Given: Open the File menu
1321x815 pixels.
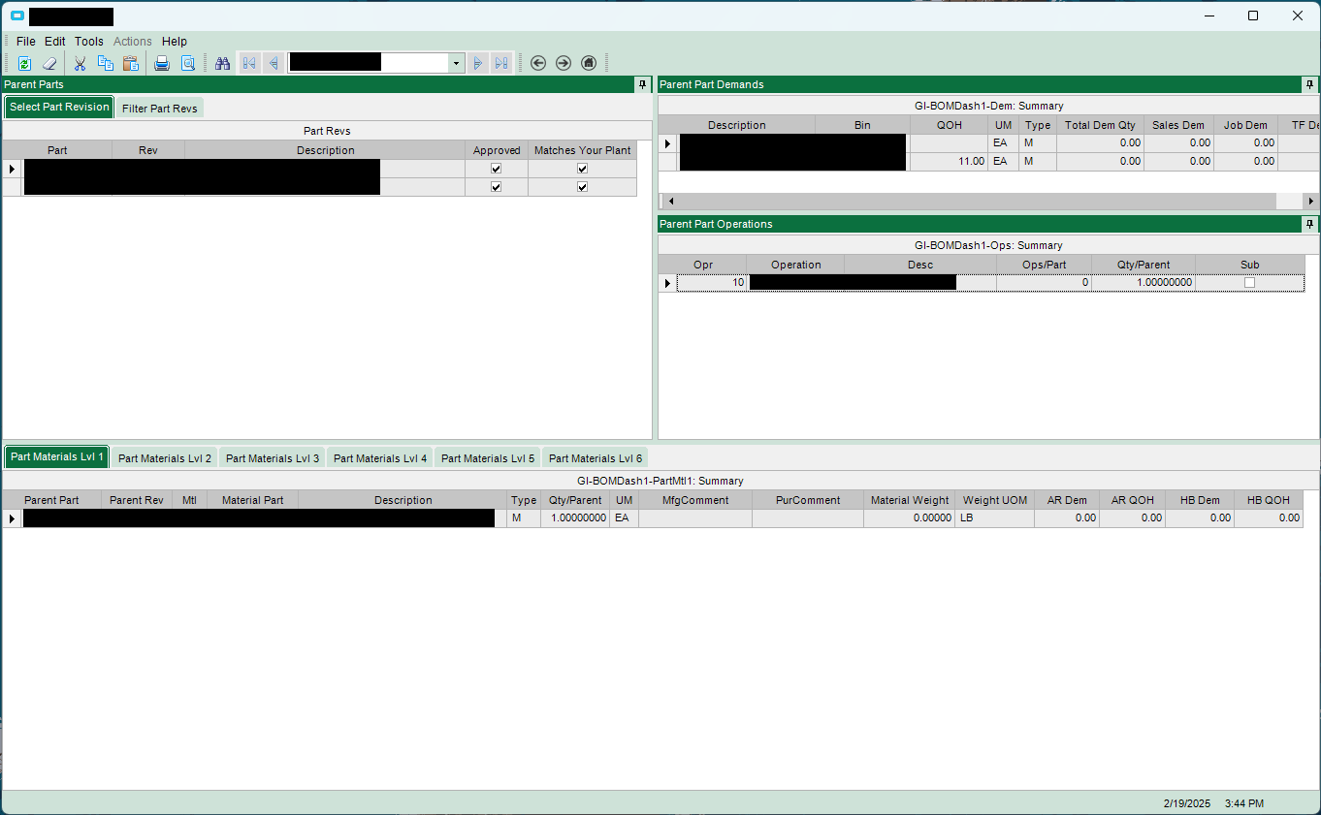Looking at the screenshot, I should click(x=25, y=42).
